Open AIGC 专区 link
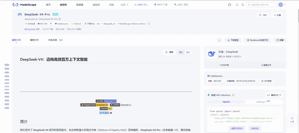299x133 pixels. click(x=181, y=5)
